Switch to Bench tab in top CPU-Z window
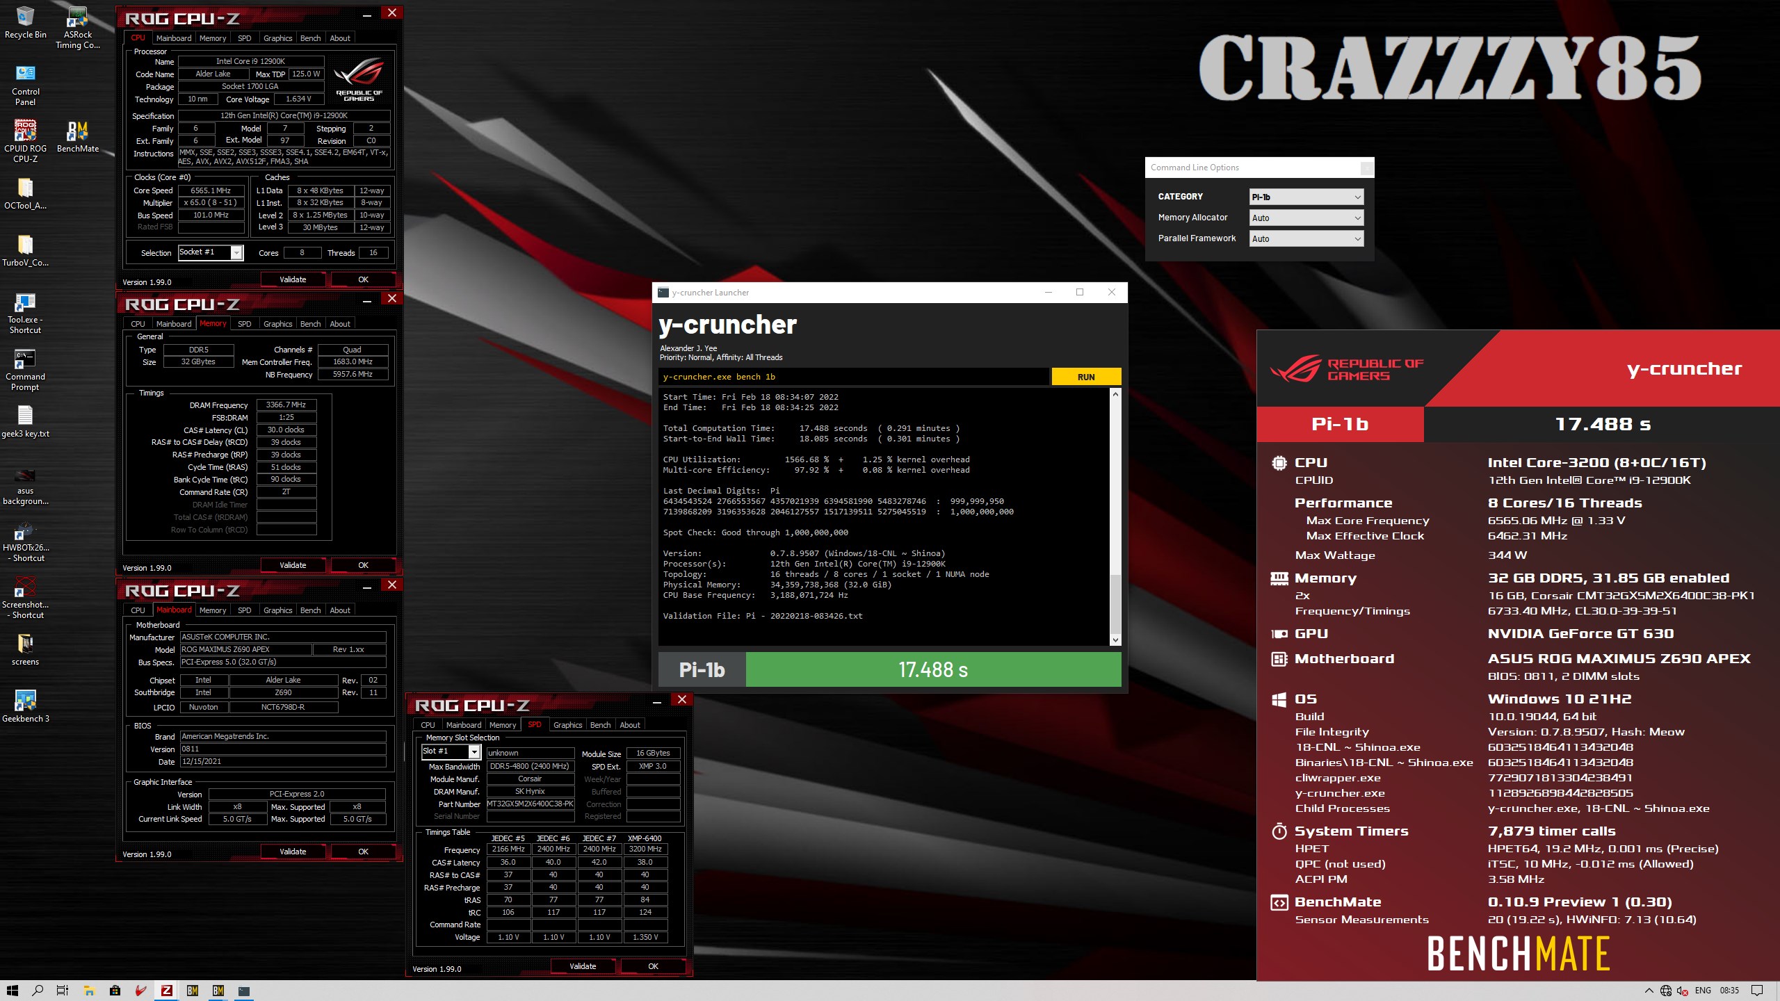 coord(310,38)
